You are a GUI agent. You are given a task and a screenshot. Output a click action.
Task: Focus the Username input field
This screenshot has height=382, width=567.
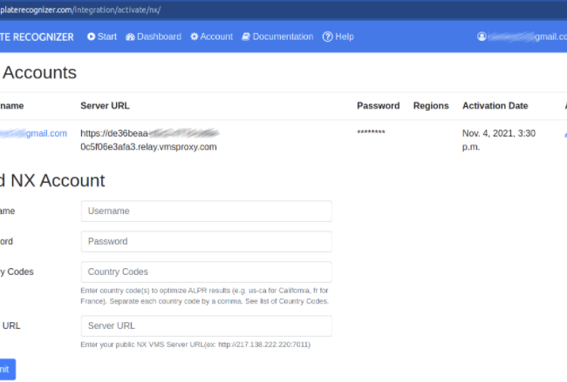click(207, 211)
